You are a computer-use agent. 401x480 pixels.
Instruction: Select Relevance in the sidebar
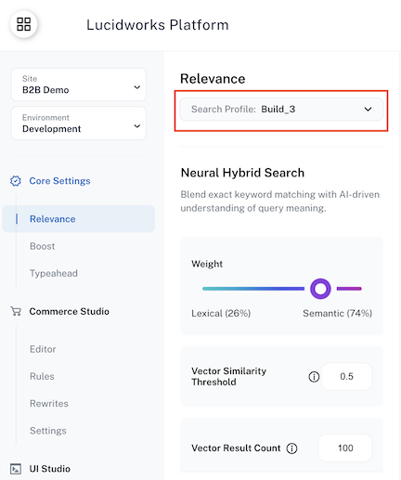pyautogui.click(x=79, y=219)
